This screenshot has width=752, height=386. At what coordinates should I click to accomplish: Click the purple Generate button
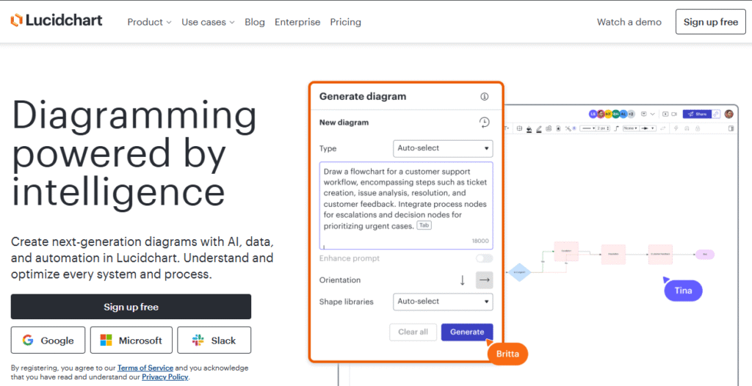[x=467, y=332]
